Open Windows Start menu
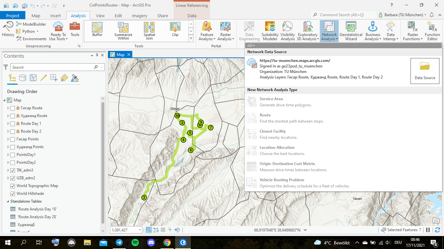The image size is (444, 249). 8,242
